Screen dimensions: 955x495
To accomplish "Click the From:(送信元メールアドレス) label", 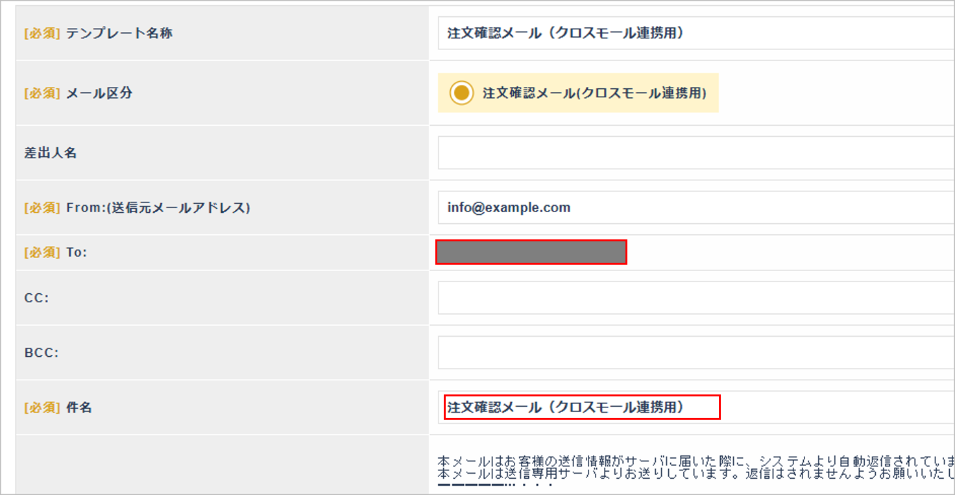I will coord(158,208).
